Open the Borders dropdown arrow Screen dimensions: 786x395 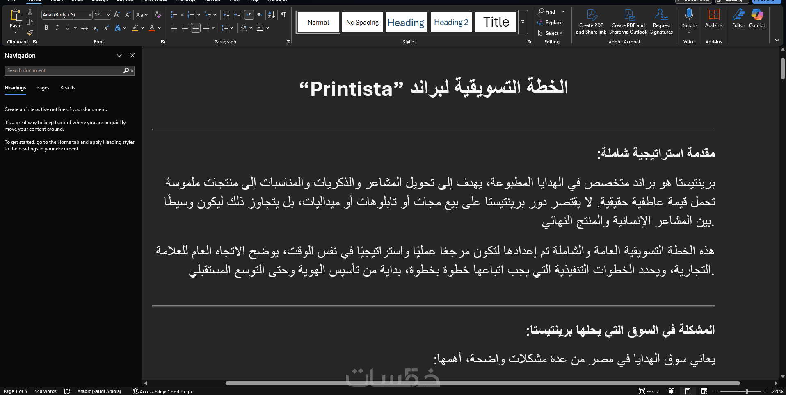[x=267, y=28]
